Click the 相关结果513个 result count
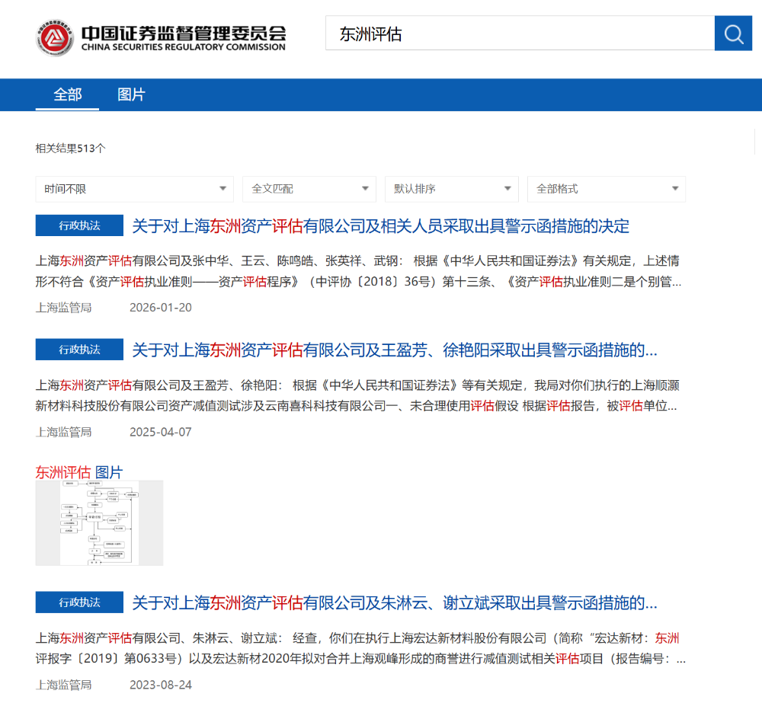Image resolution: width=762 pixels, height=703 pixels. pos(70,149)
